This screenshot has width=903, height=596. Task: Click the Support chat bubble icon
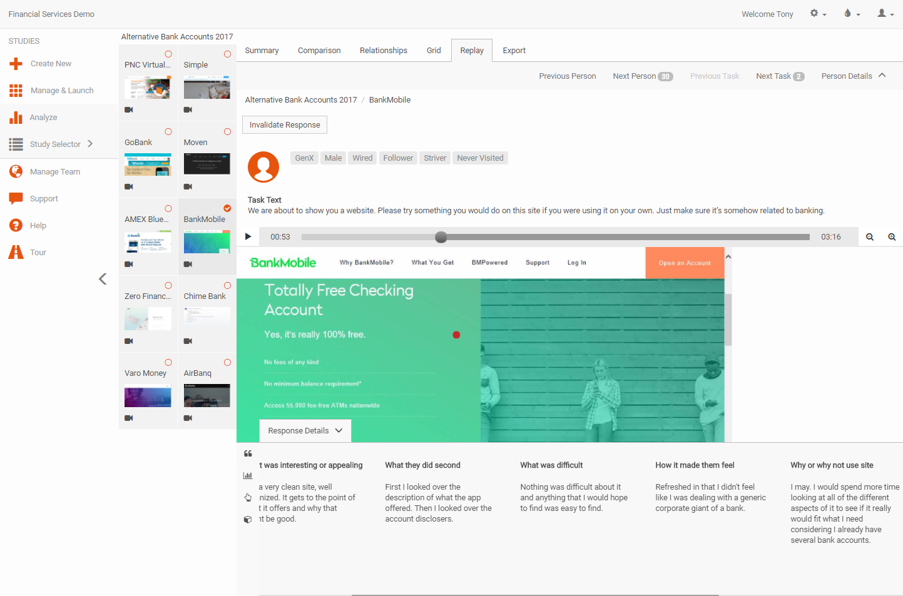click(16, 199)
